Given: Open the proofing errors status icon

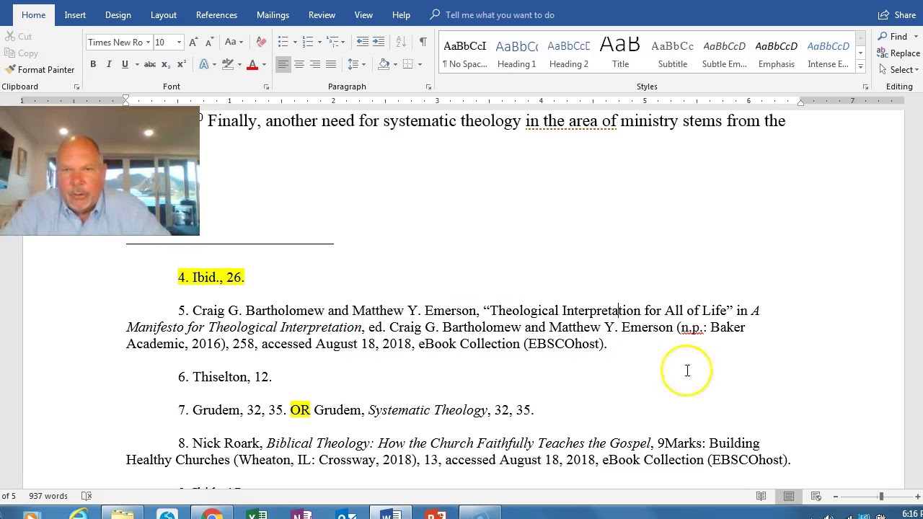Looking at the screenshot, I should (87, 496).
